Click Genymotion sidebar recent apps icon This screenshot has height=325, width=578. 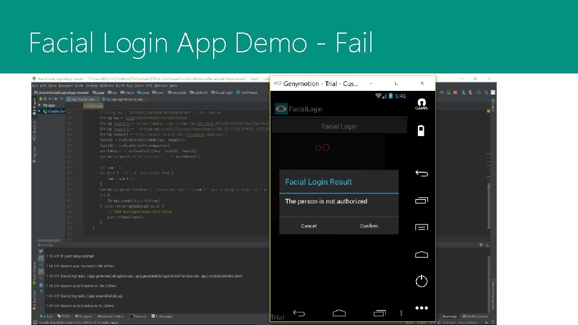tap(421, 200)
